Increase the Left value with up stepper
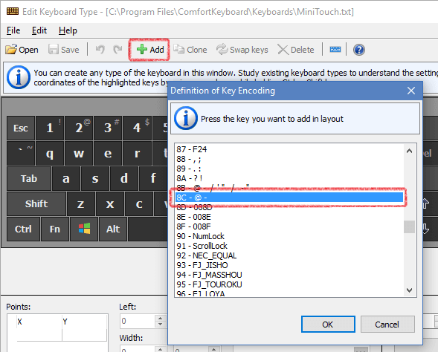Screen dimensions: 438x352 161,318
